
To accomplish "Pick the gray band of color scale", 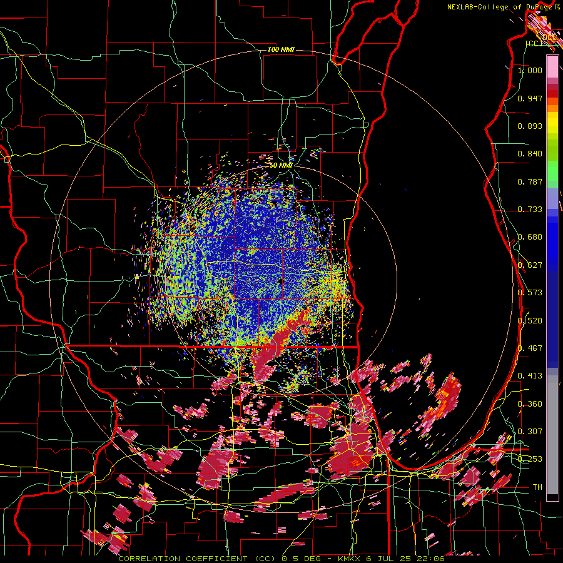I will click(552, 435).
